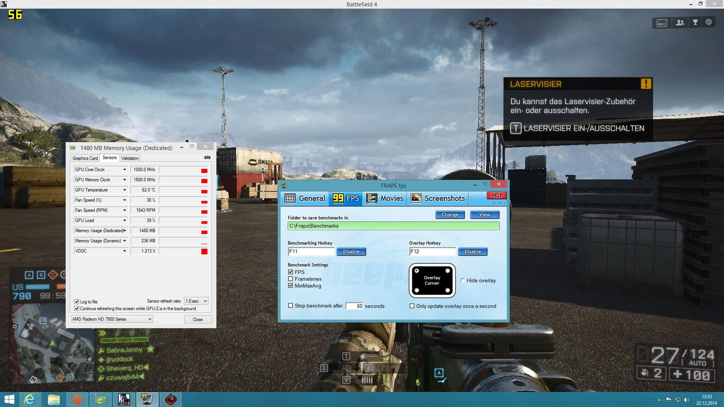Viewport: 724px width, 407px height.
Task: Toggle the Log to file checkbox
Action: point(77,302)
